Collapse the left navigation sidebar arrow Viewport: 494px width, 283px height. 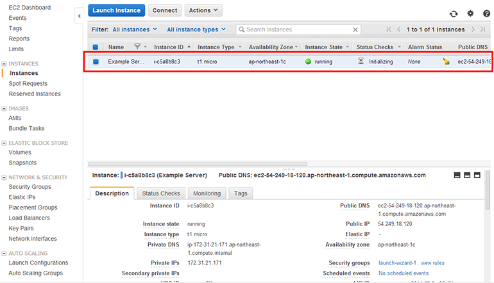click(x=79, y=15)
